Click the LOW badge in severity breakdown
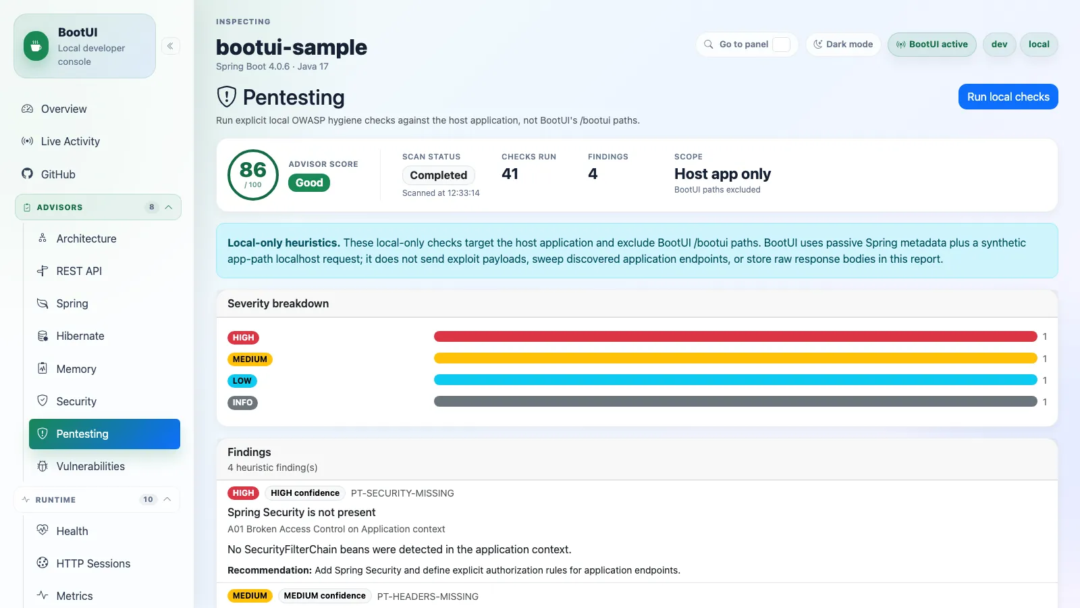1080x608 pixels. point(242,381)
